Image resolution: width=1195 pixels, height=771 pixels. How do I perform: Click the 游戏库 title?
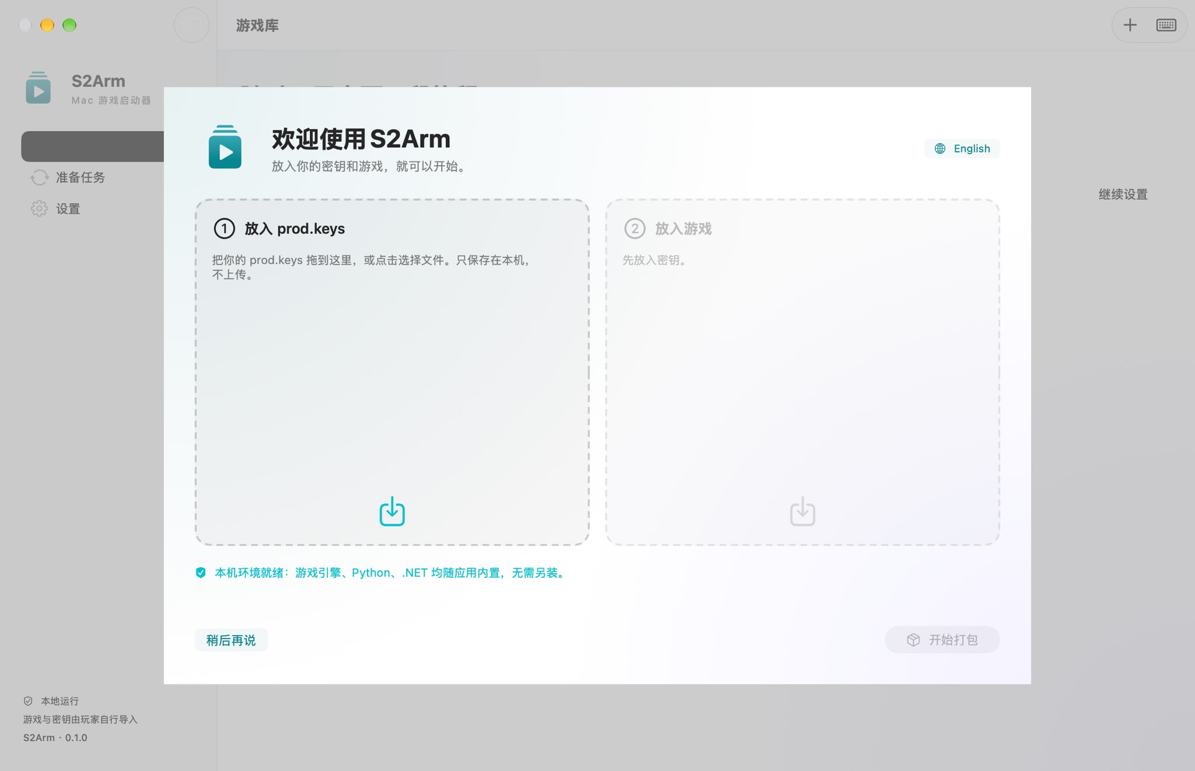257,25
